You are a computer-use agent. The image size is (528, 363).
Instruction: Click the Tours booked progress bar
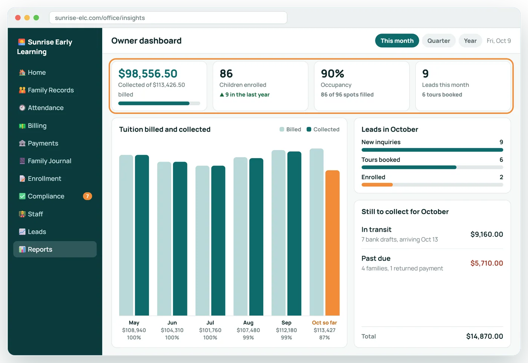(432, 167)
